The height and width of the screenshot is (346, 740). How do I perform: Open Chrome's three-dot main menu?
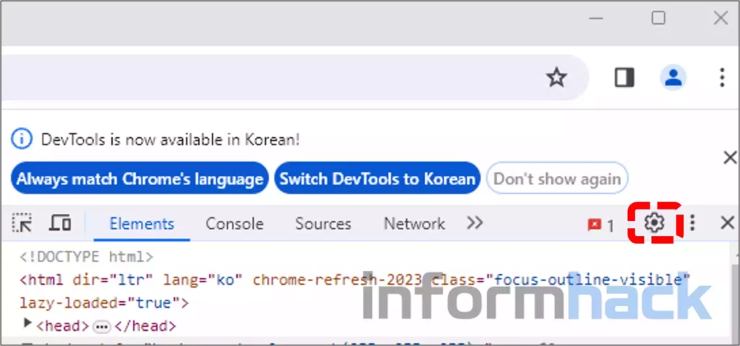pos(722,77)
